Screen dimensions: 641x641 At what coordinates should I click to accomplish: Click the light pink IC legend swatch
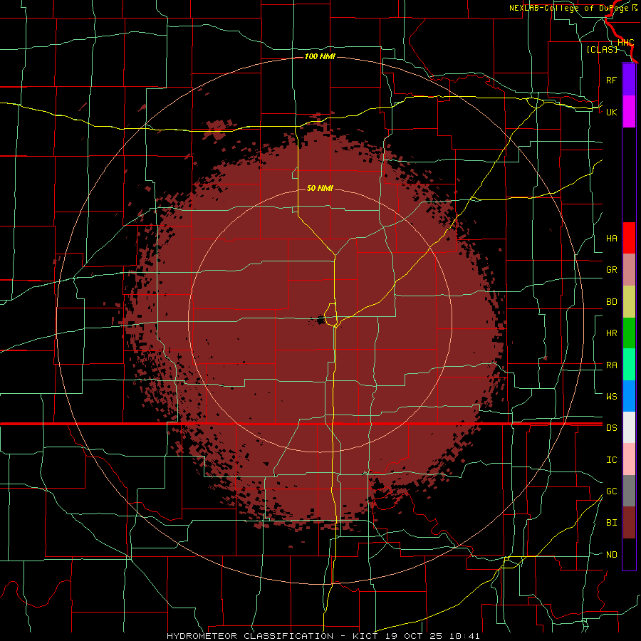[629, 459]
